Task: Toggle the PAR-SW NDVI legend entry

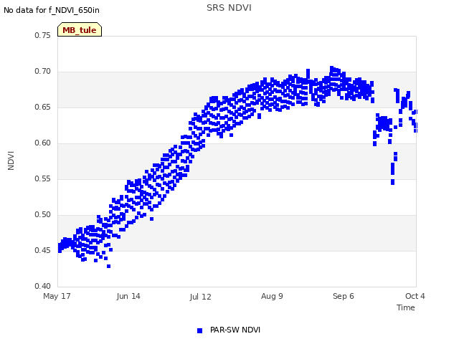Action: pyautogui.click(x=229, y=330)
